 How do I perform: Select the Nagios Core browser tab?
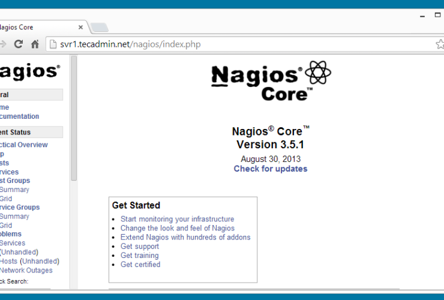[36, 27]
